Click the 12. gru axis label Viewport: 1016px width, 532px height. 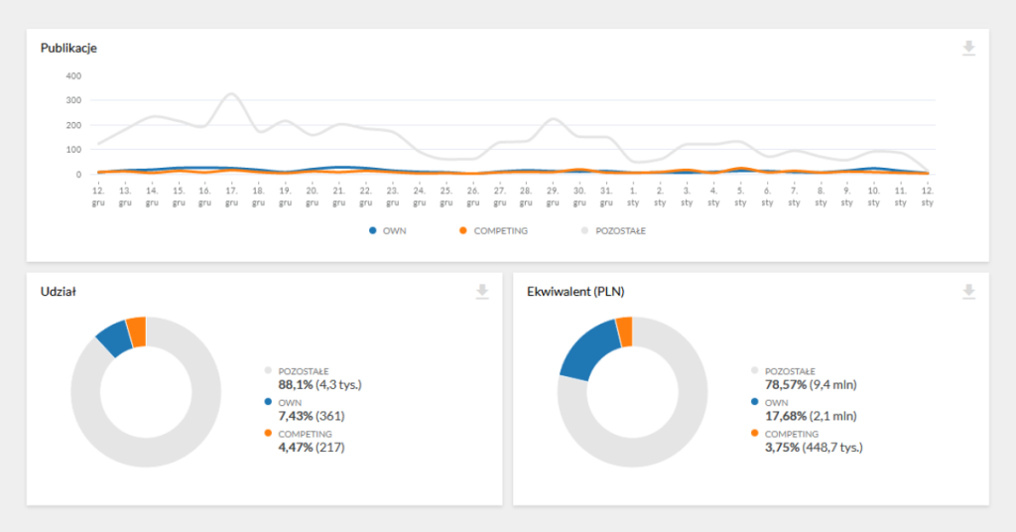98,197
